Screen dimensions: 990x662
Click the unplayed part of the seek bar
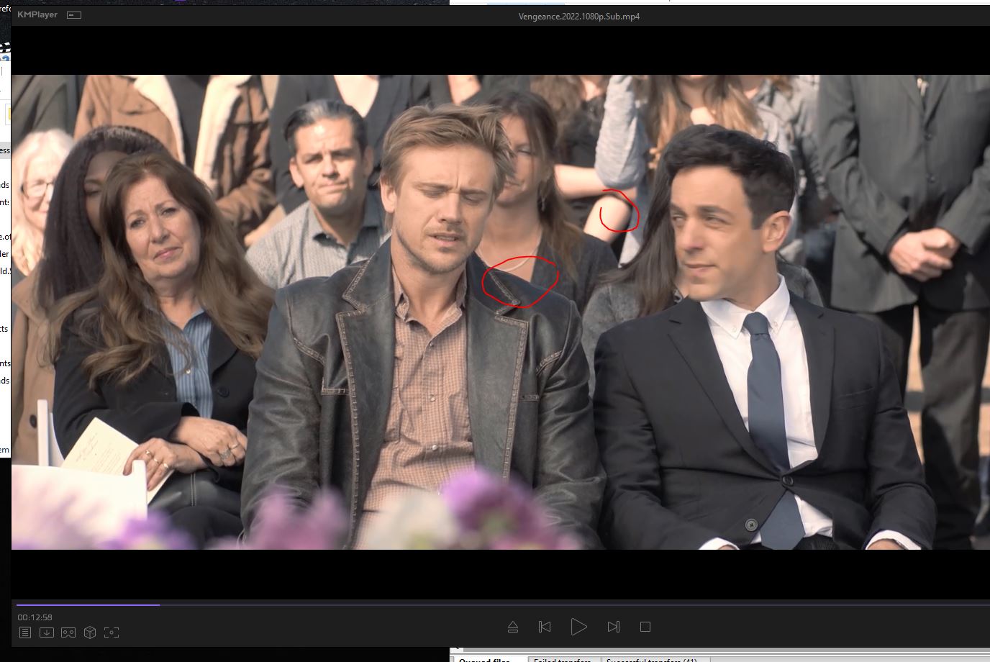[x=576, y=604]
